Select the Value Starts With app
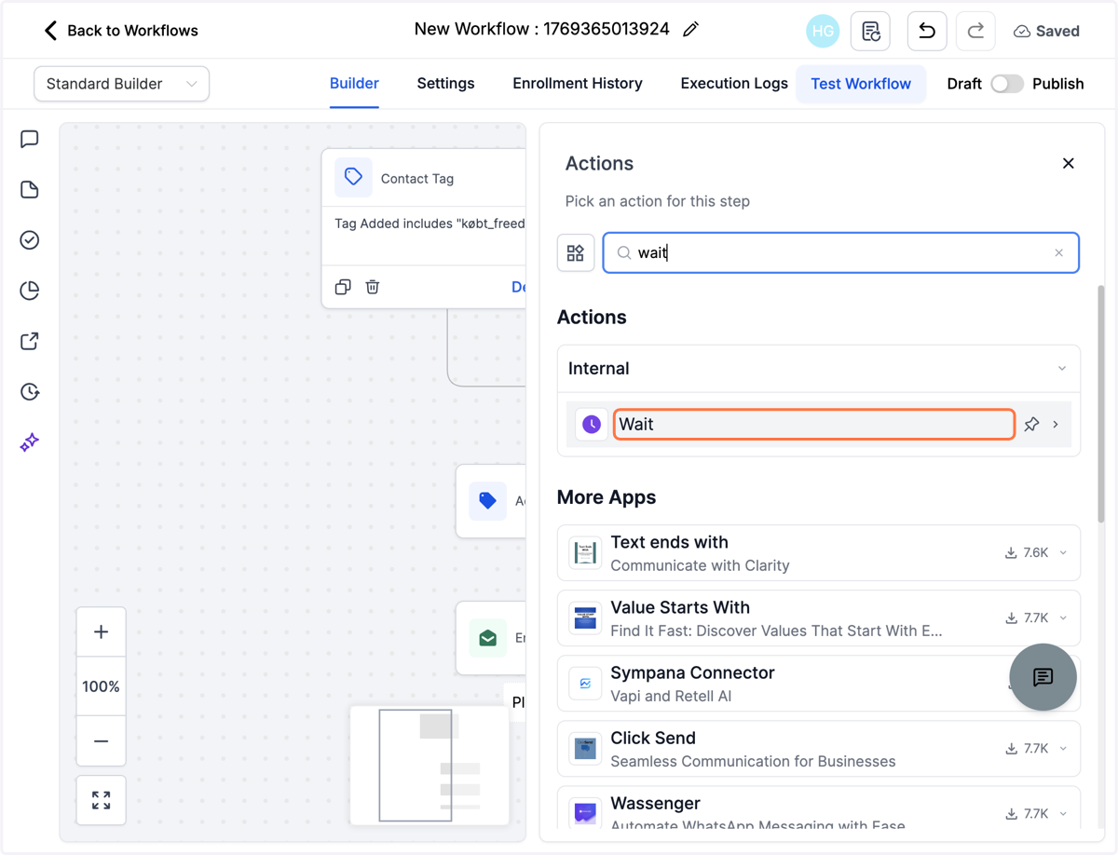1118x855 pixels. [x=819, y=618]
